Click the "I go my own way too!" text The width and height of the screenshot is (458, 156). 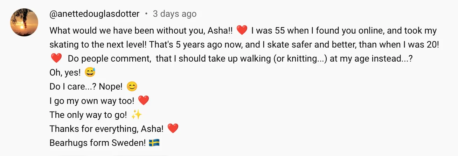92,101
